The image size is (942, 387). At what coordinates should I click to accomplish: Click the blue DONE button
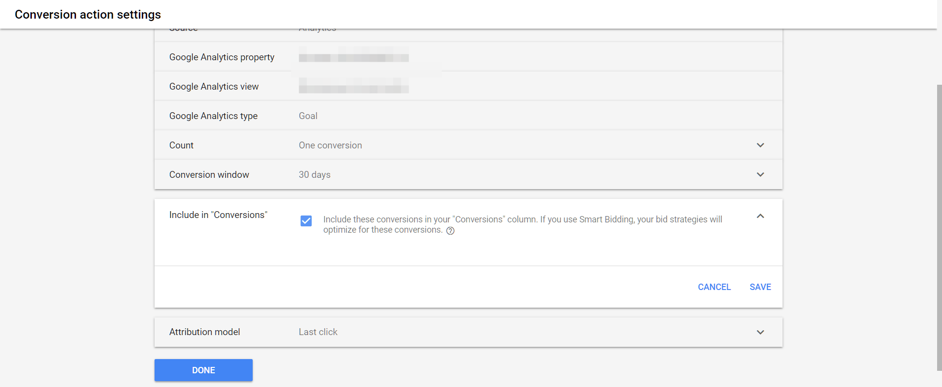pyautogui.click(x=204, y=370)
